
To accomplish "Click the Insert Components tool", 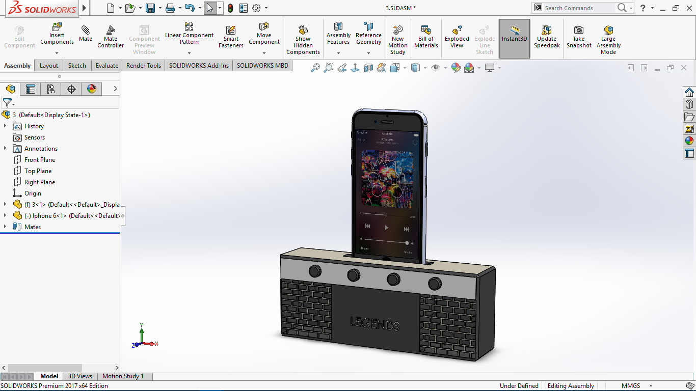I will 57,34.
